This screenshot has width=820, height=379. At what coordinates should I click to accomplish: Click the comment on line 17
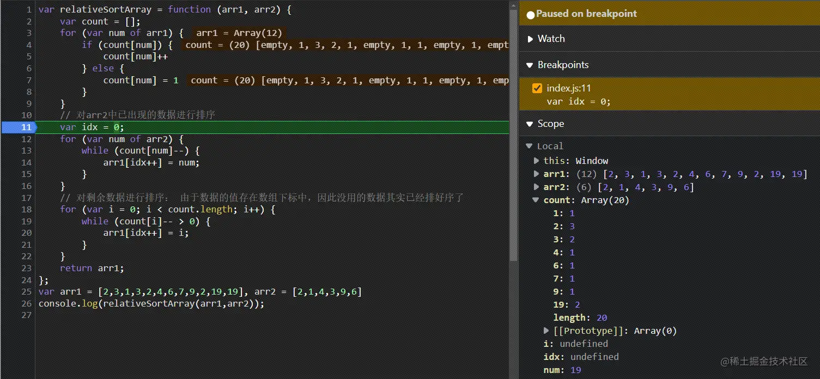(x=262, y=198)
